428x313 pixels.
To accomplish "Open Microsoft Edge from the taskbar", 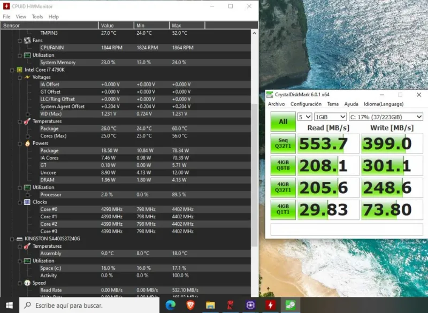I will (171, 305).
